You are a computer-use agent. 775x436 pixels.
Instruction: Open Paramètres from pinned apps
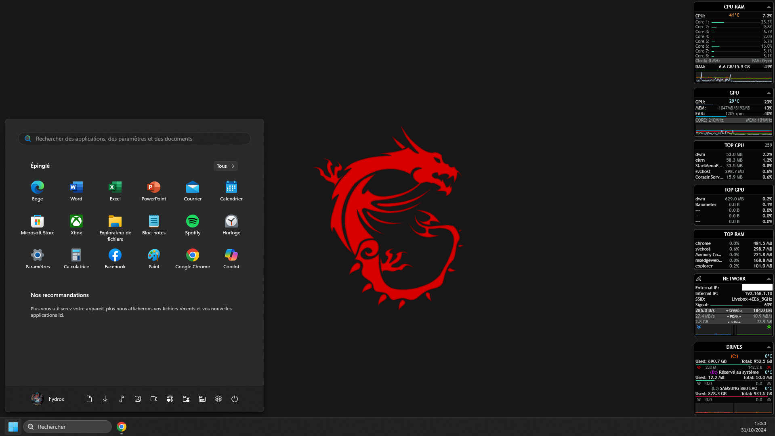coord(38,259)
